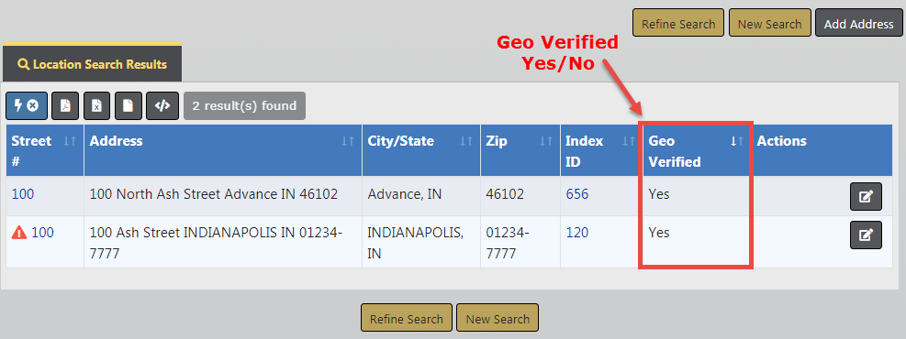Click the bottom New Search button
This screenshot has height=339, width=906.
pos(498,319)
